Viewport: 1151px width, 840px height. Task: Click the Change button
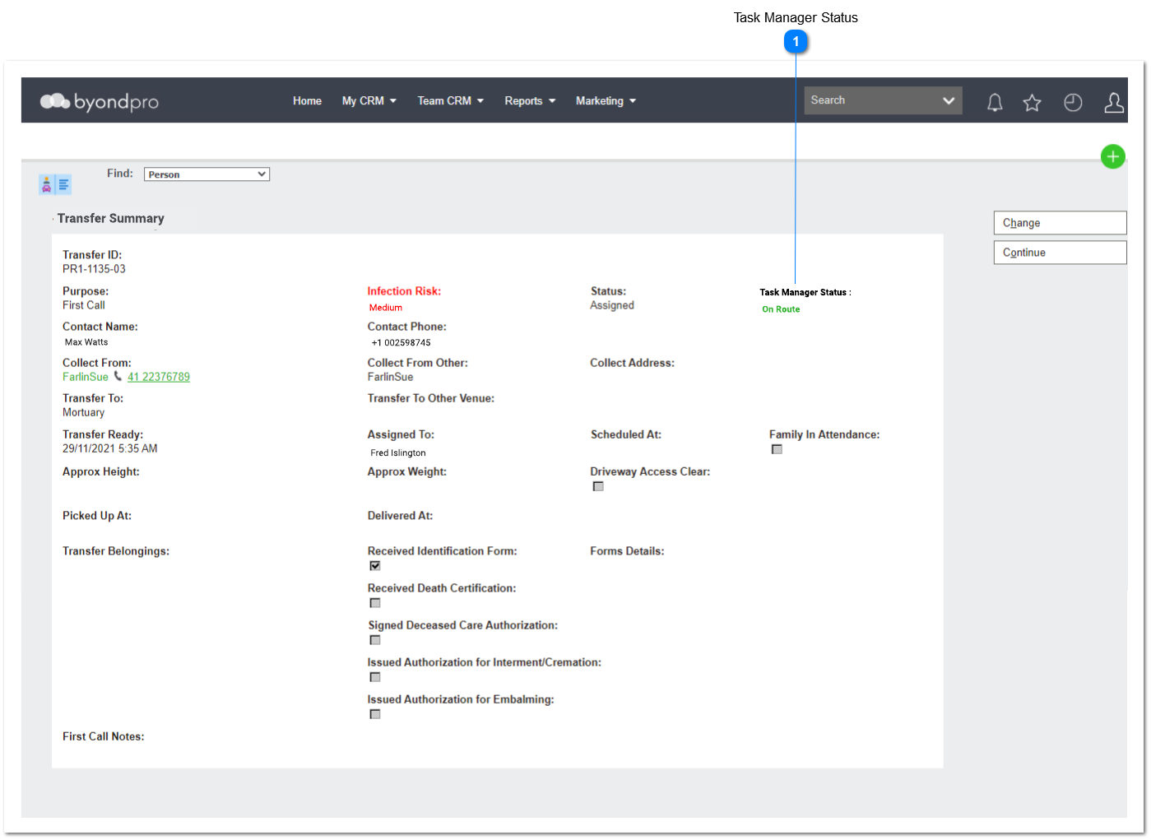click(x=1060, y=223)
